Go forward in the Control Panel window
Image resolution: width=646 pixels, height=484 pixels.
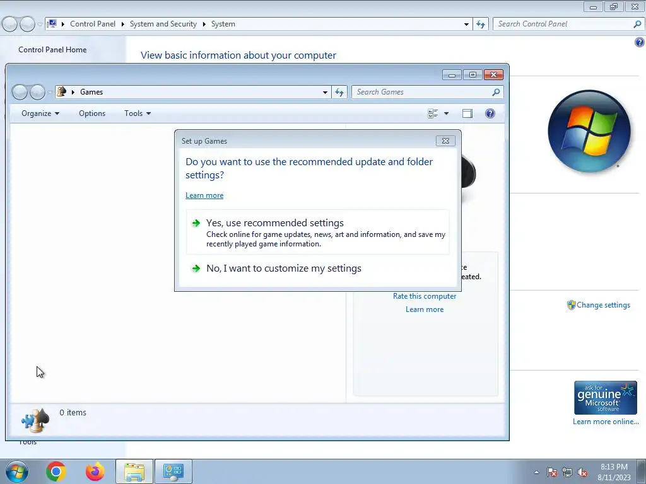point(27,25)
